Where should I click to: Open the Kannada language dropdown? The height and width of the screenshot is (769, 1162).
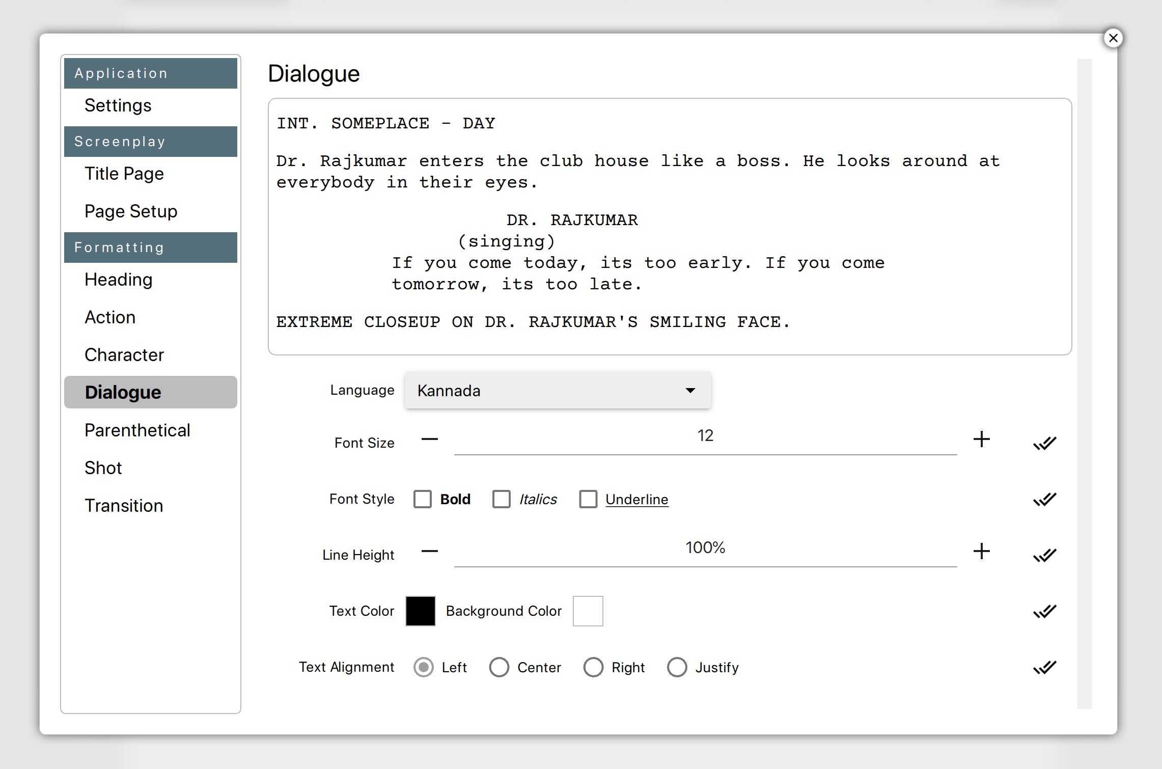(558, 391)
